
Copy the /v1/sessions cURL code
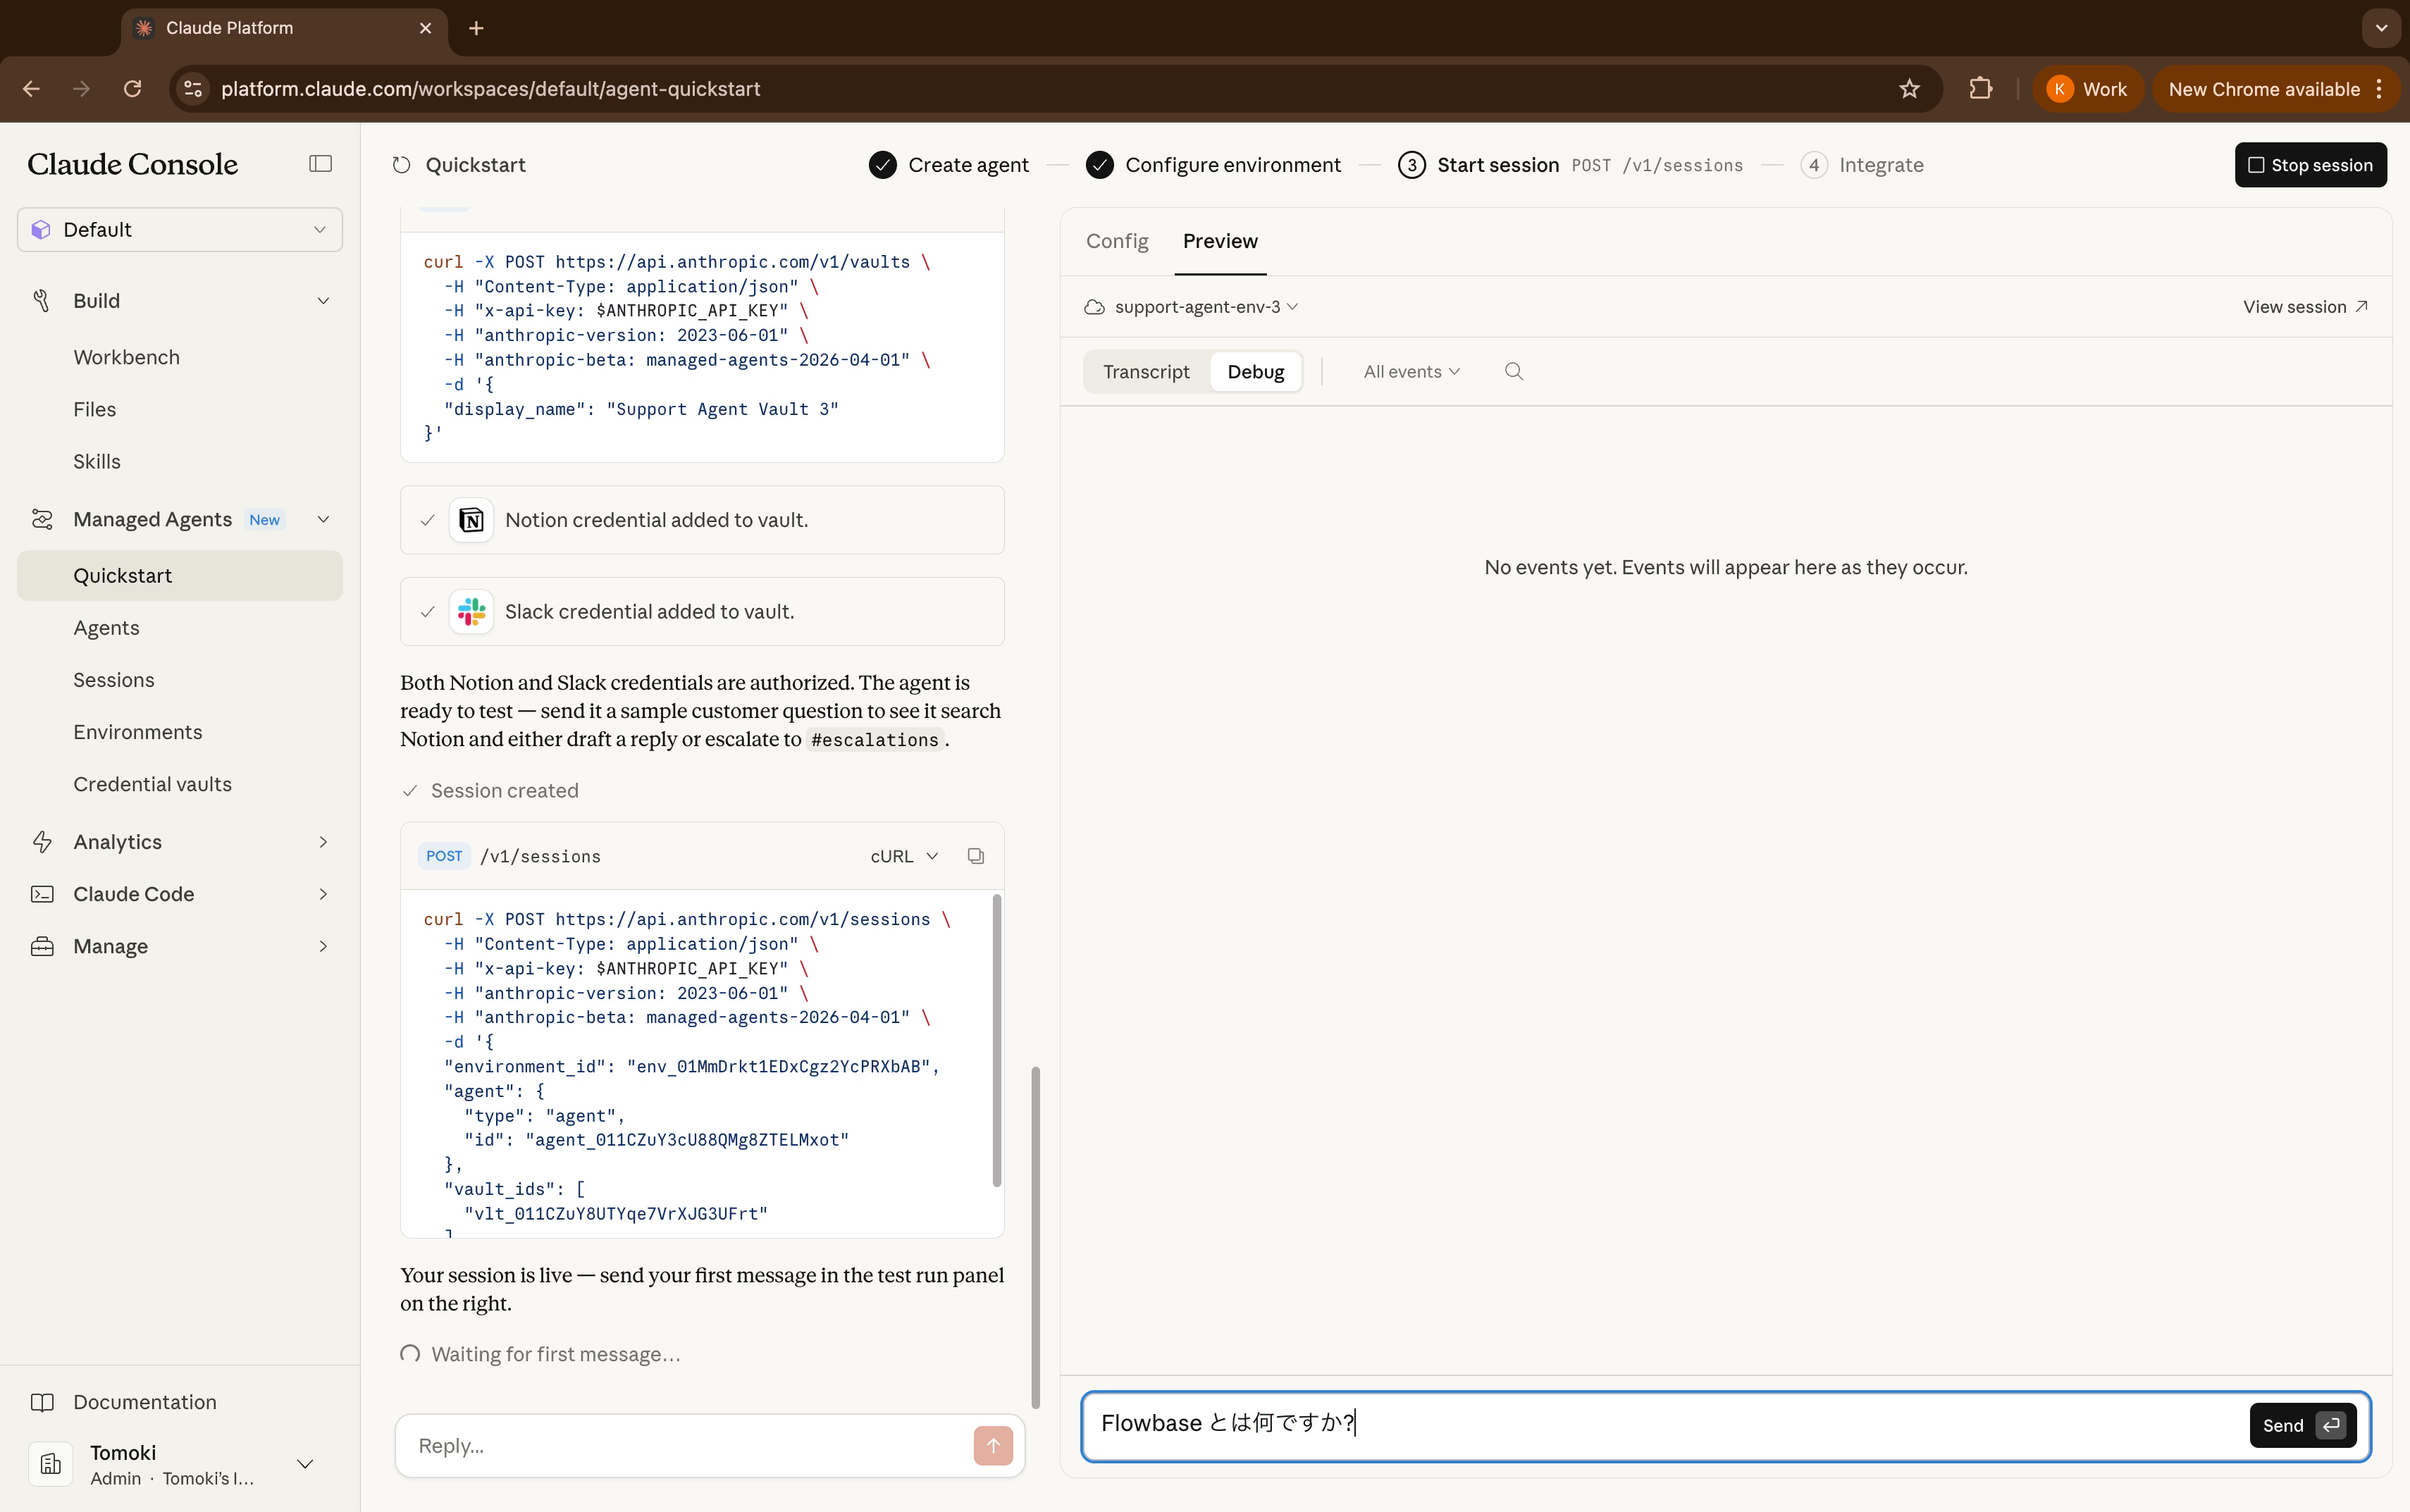(x=976, y=856)
